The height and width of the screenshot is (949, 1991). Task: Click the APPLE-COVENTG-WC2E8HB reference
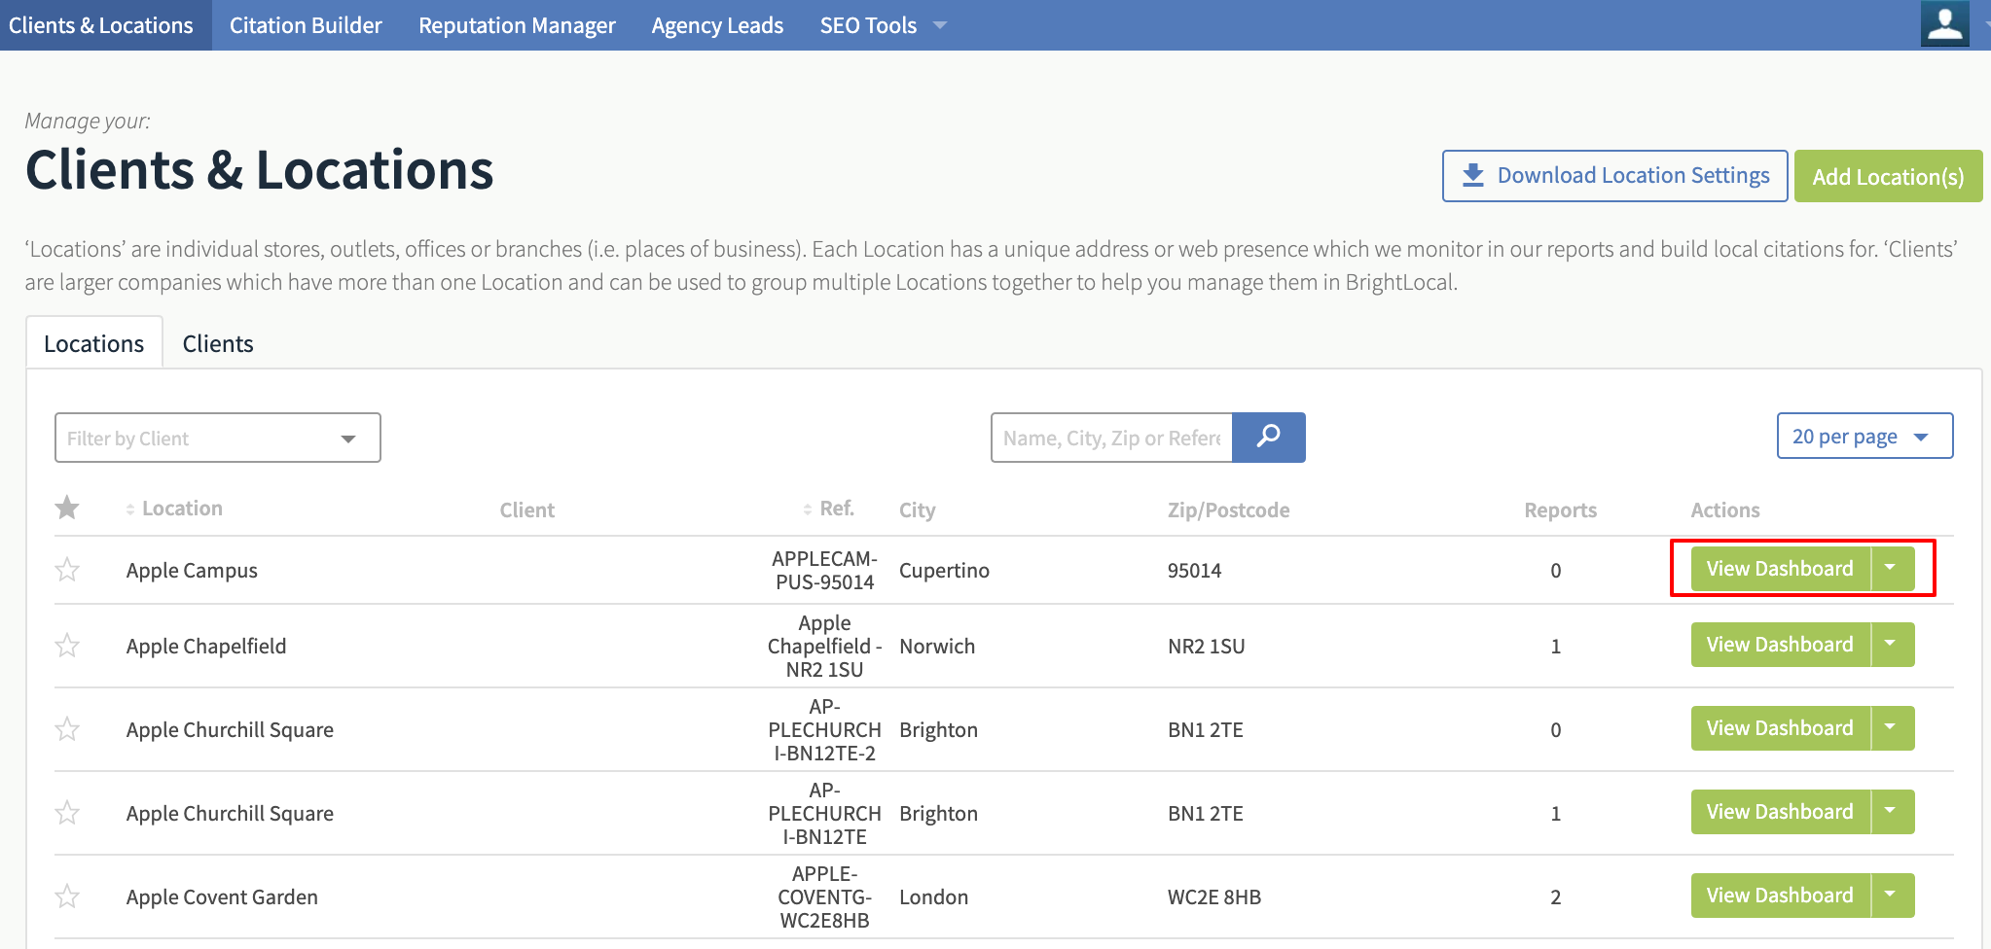(x=824, y=896)
